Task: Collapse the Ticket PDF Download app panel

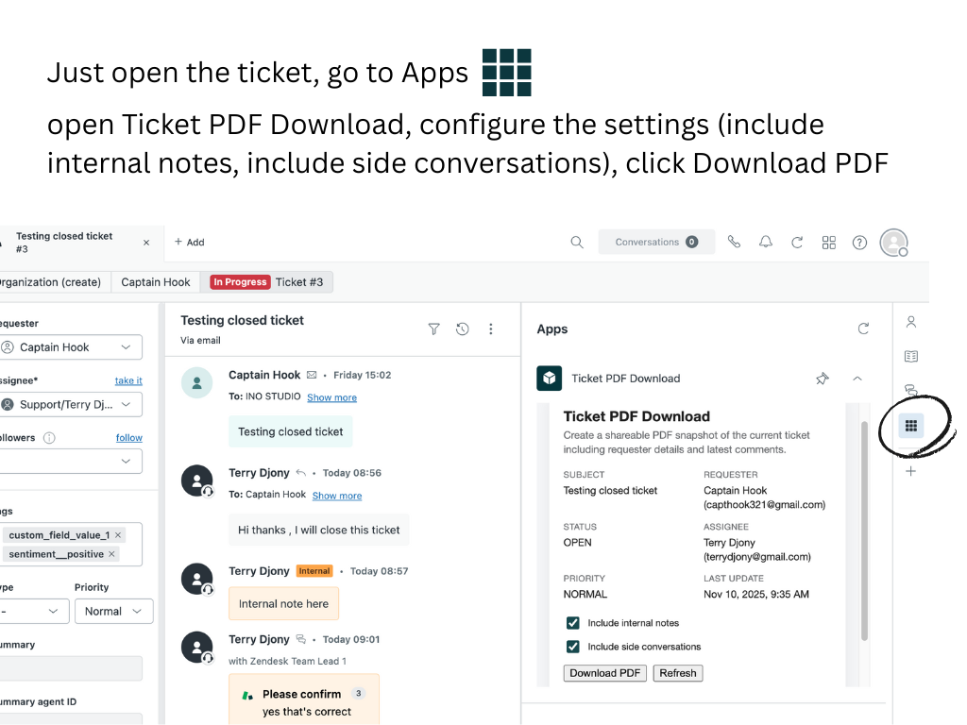Action: [x=857, y=378]
